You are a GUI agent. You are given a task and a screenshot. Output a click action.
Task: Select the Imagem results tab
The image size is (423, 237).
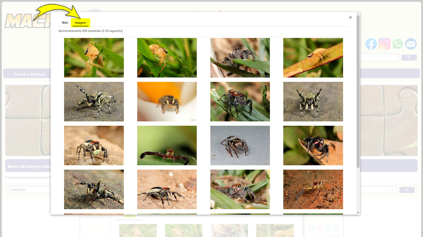(x=80, y=23)
